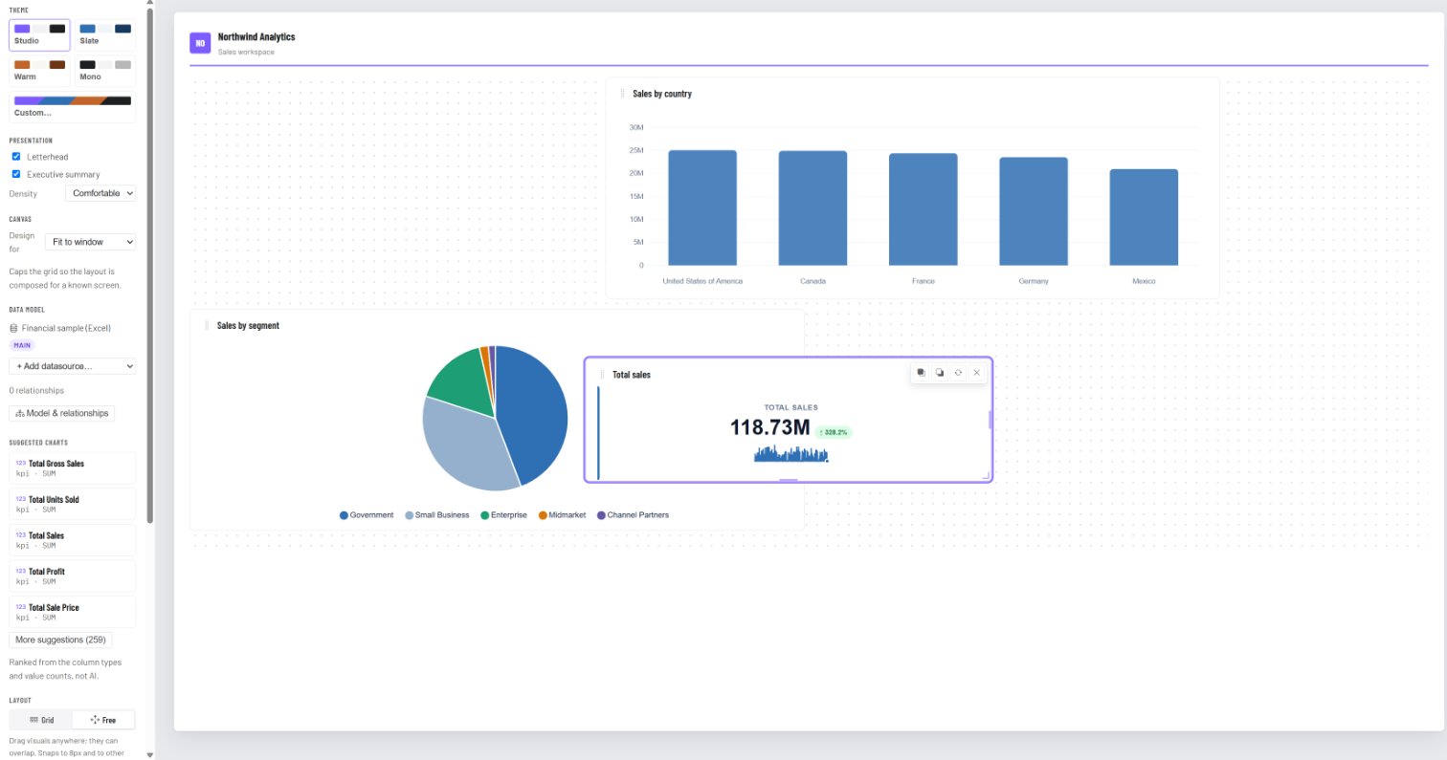Open the Add datasource dropdown

tap(73, 366)
